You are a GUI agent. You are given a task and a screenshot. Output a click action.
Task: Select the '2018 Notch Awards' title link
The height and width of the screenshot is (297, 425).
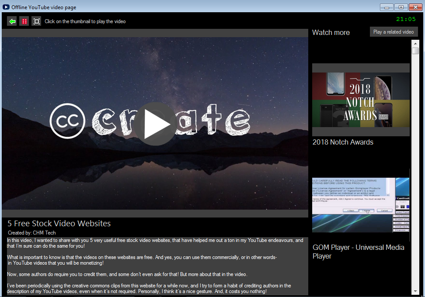(x=343, y=142)
